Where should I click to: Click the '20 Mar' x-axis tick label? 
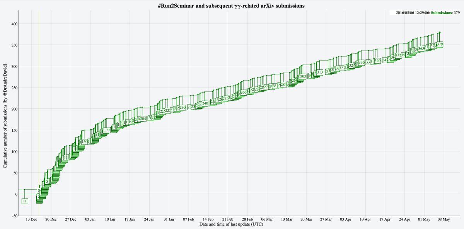point(307,219)
